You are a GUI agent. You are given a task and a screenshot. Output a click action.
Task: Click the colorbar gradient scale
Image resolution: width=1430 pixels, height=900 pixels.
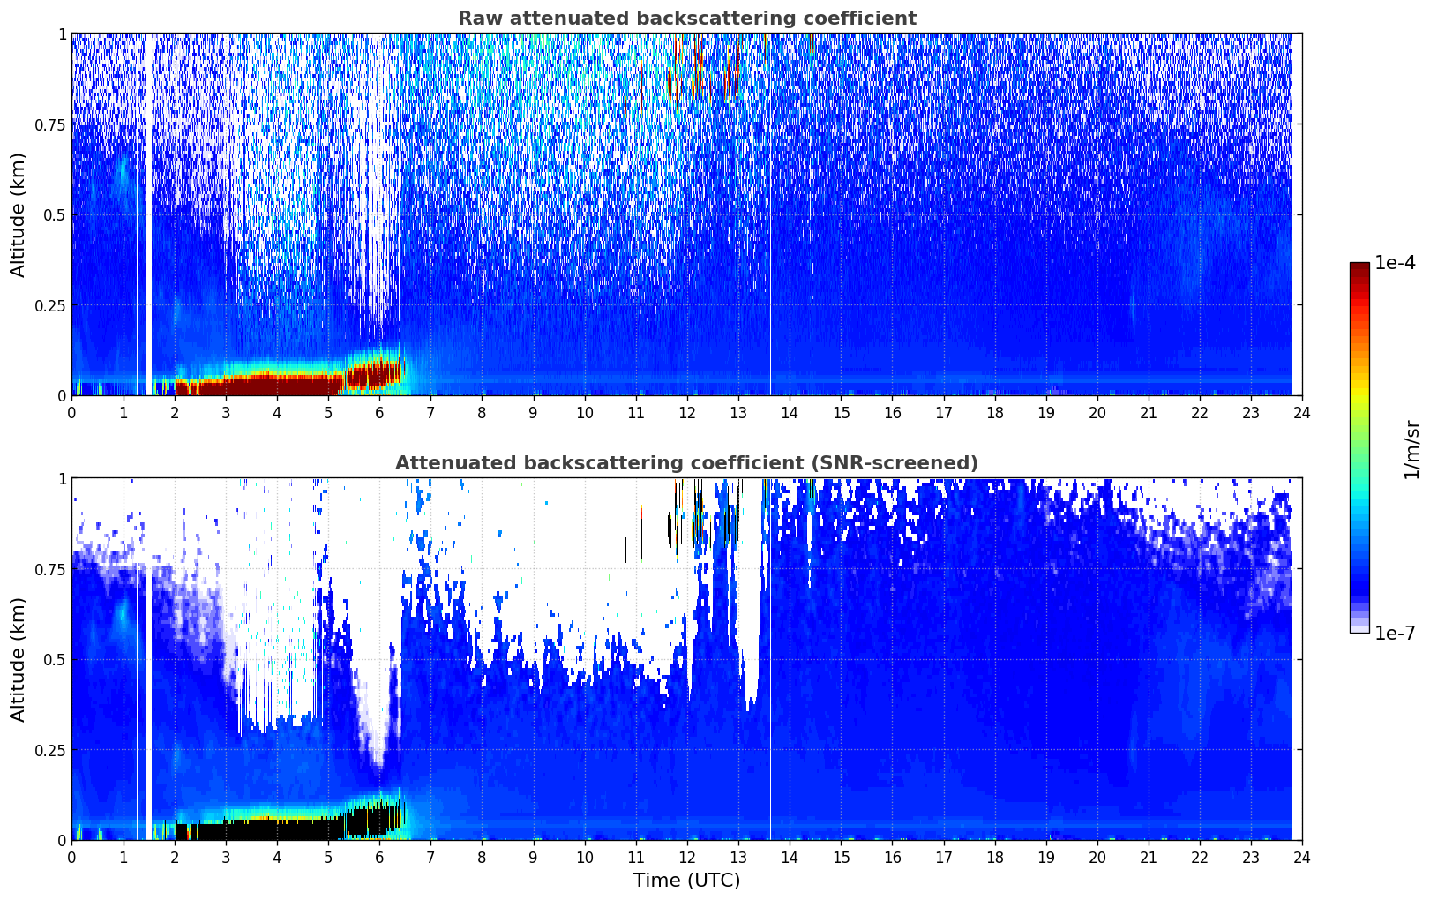tap(1359, 447)
